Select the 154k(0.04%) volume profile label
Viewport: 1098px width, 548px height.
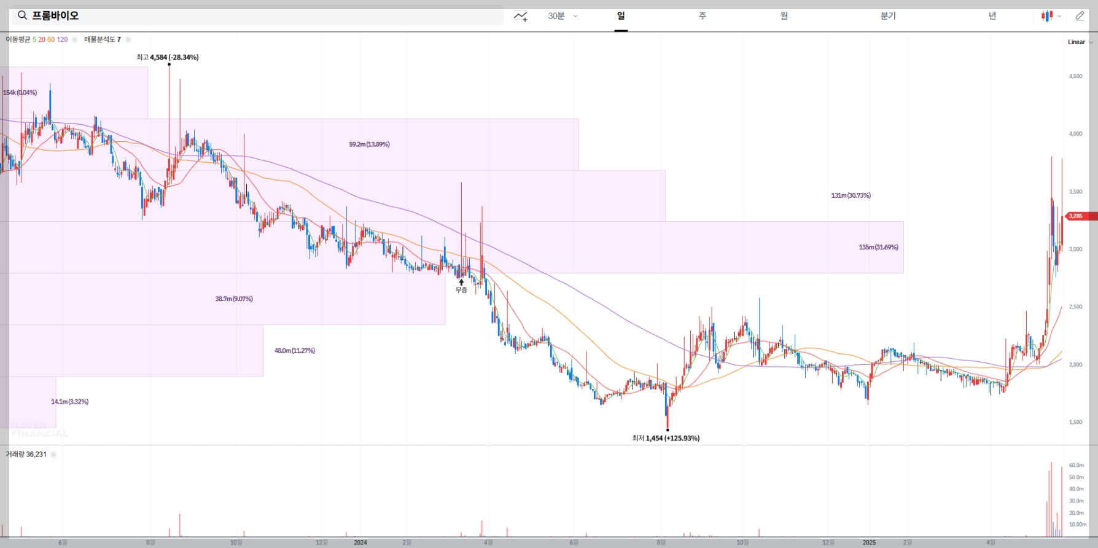(20, 93)
